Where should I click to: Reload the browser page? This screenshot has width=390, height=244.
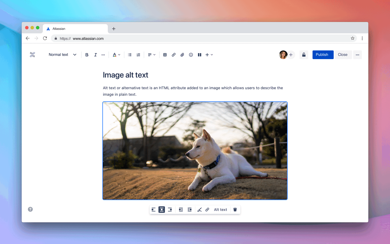point(45,38)
